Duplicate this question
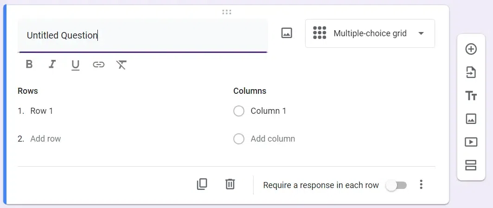This screenshot has height=208, width=493. [x=202, y=184]
